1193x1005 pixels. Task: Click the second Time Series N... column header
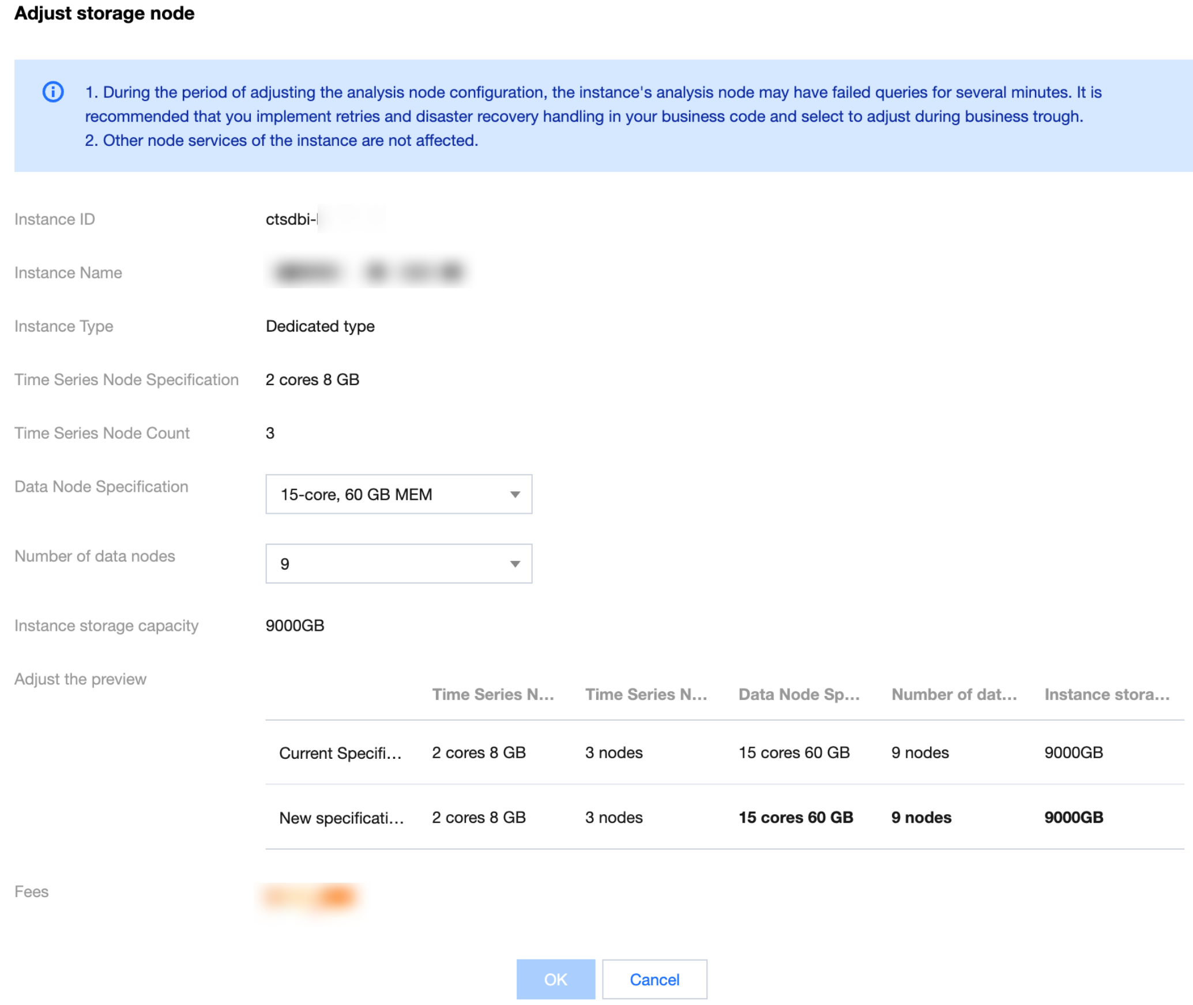click(x=646, y=694)
